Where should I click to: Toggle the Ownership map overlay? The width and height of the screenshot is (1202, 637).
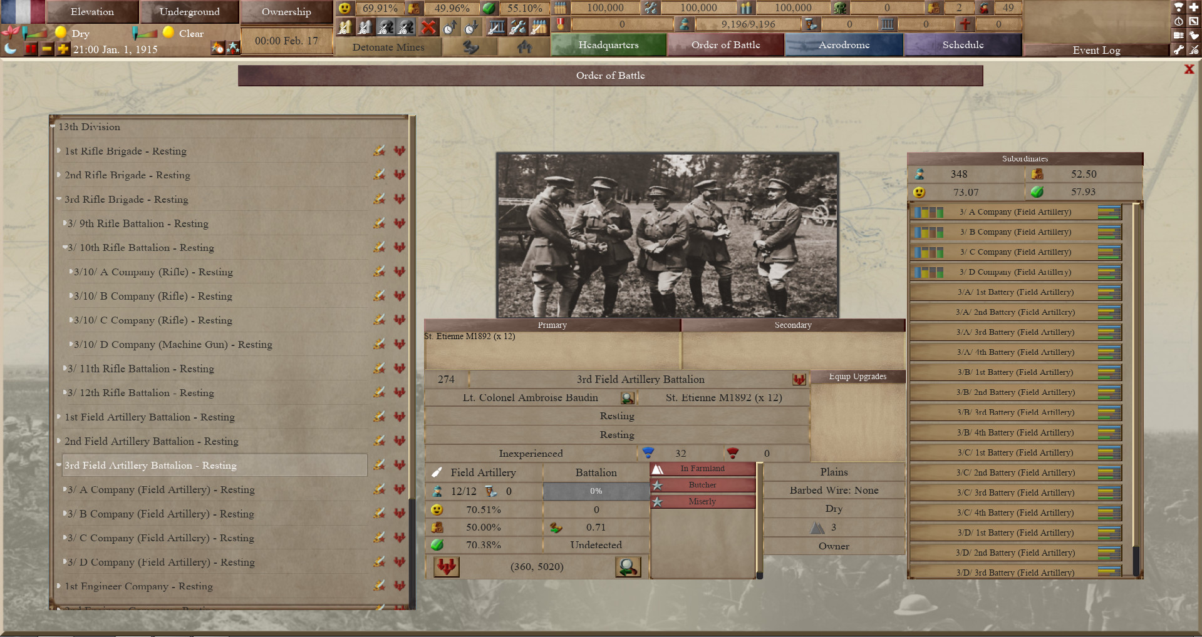[286, 11]
